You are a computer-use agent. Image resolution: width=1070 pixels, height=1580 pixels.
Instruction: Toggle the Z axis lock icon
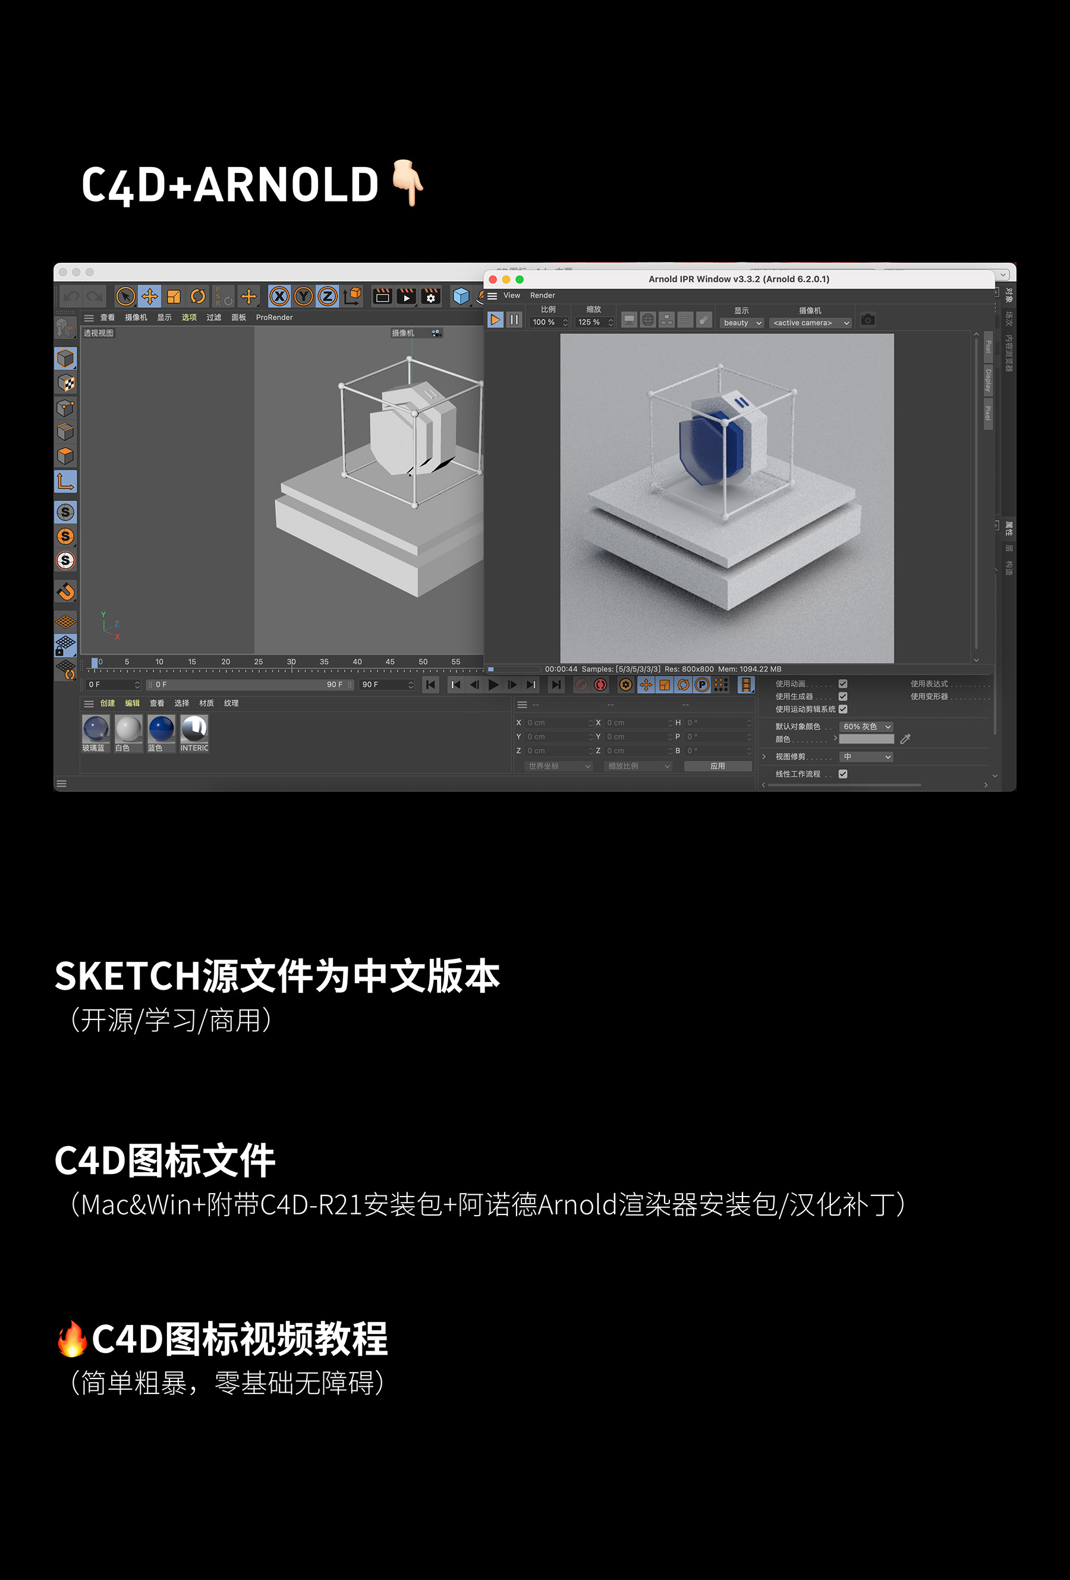(328, 297)
